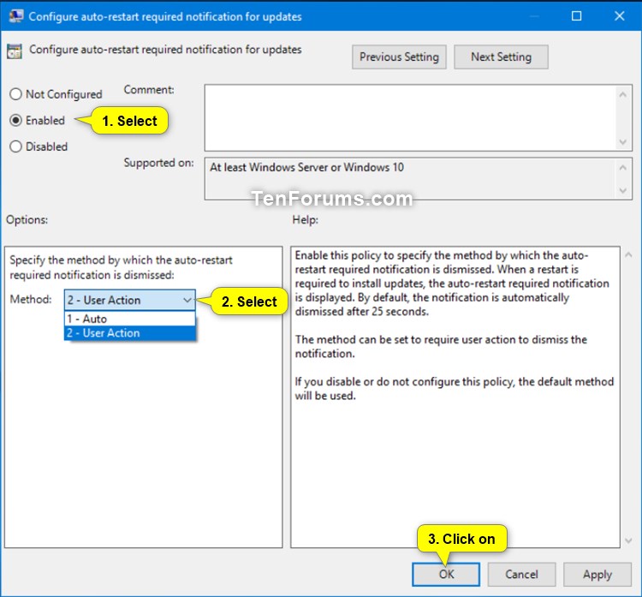Choose '1 - Auto' from the list

130,319
